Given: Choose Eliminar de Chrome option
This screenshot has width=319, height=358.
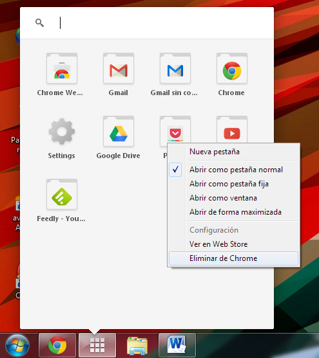Looking at the screenshot, I should click(x=233, y=258).
